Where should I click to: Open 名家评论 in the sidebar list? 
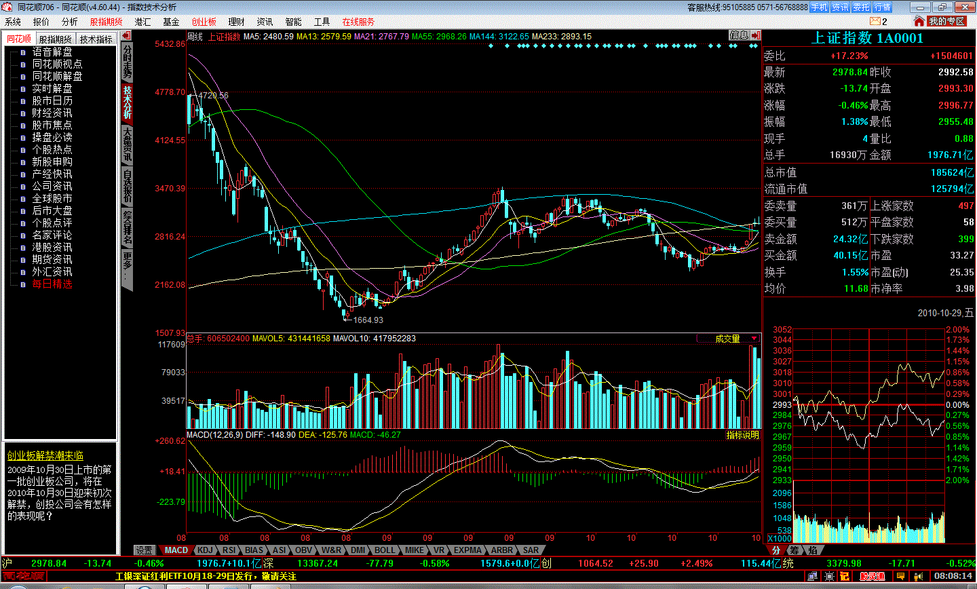point(52,235)
